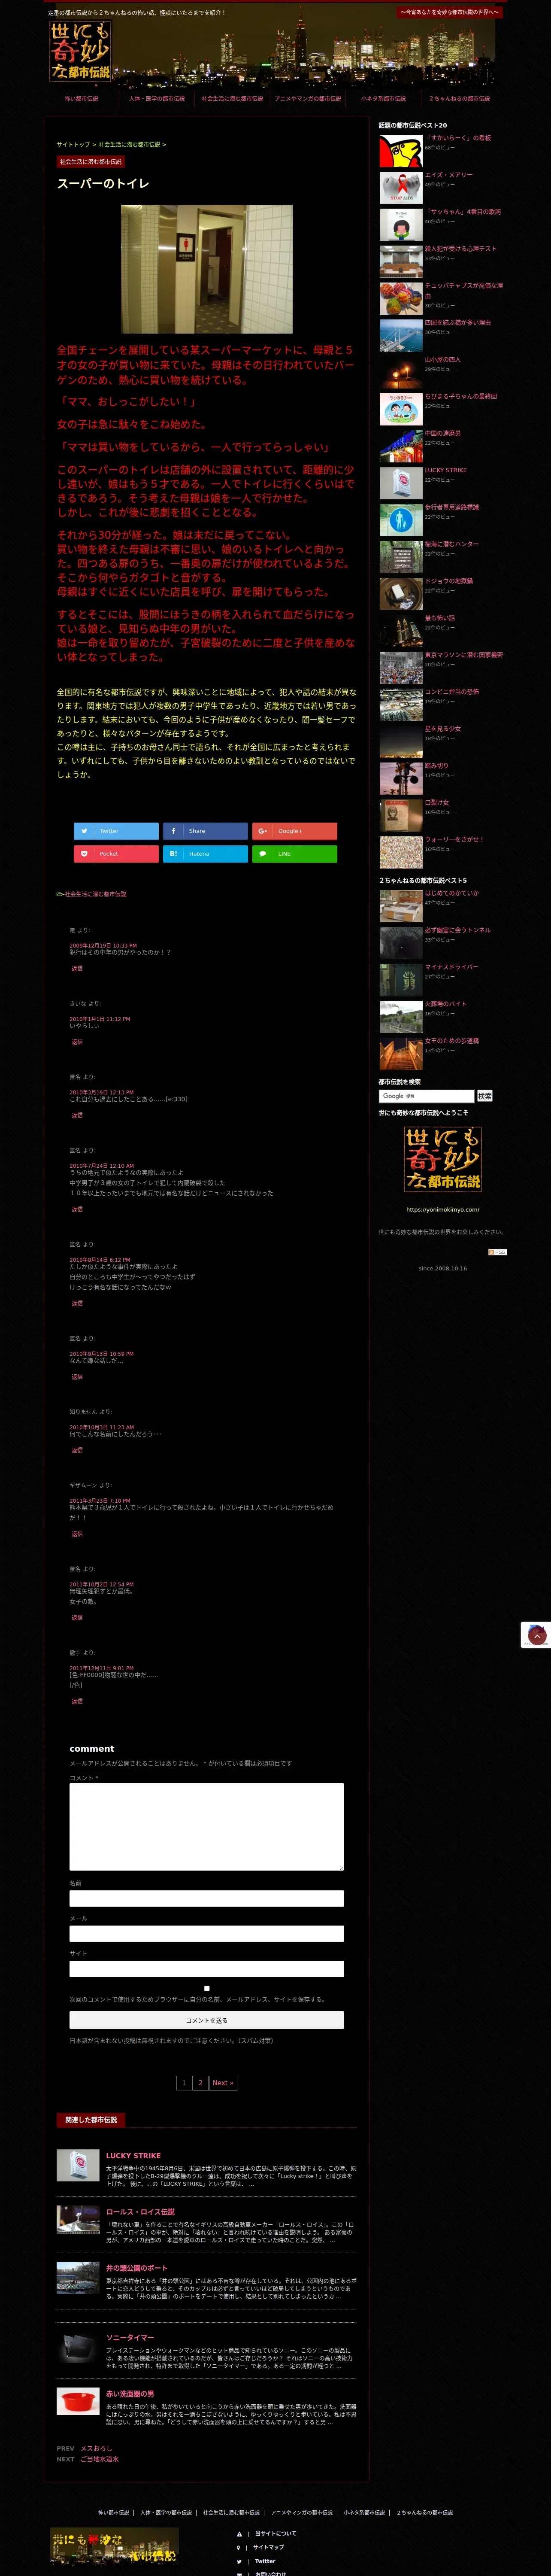Open related article 井の頭公園のボート
Screen dimensions: 551x2576
click(137, 2268)
